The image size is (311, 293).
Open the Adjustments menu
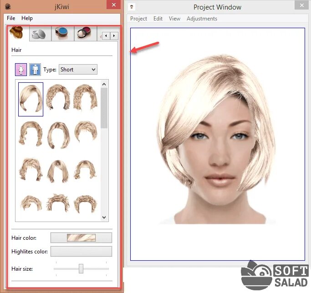tap(202, 19)
